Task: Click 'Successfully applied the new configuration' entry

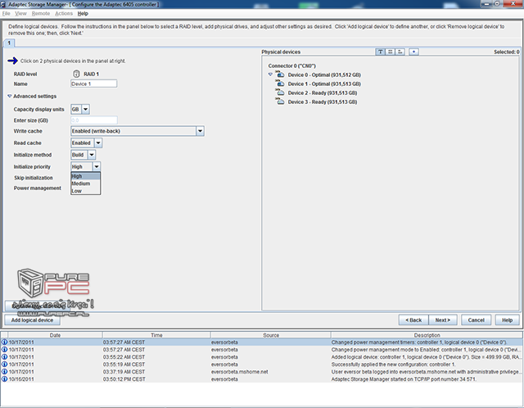Action: [x=393, y=365]
